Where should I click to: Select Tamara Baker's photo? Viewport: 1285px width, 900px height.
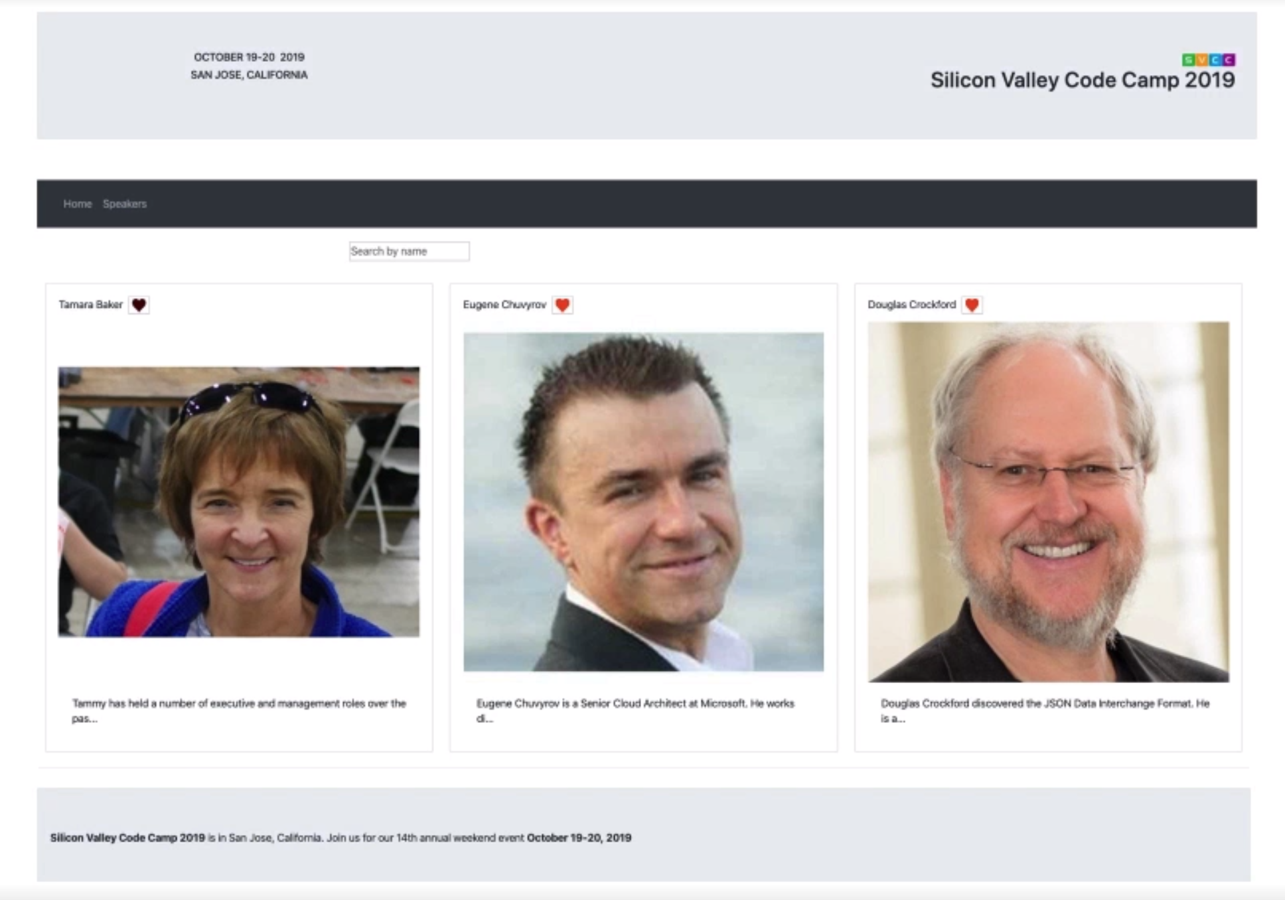click(x=238, y=502)
